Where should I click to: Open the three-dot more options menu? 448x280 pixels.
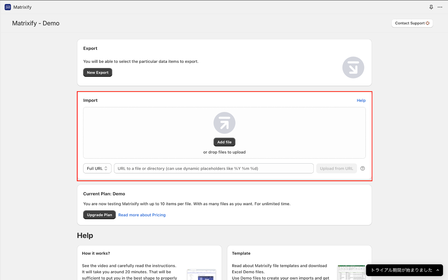coord(440,7)
